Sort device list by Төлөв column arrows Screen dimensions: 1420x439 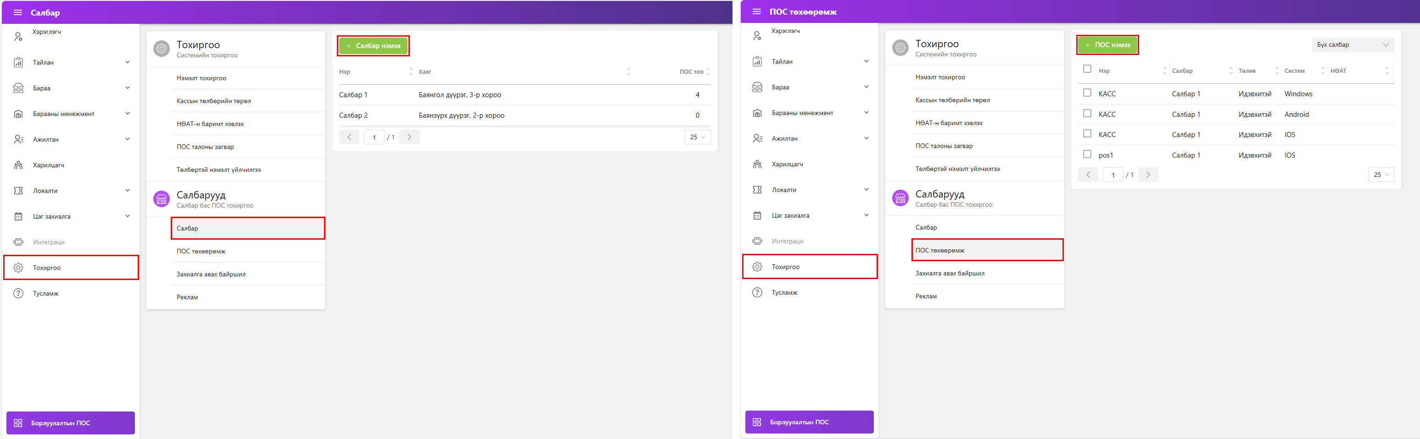coord(1276,71)
